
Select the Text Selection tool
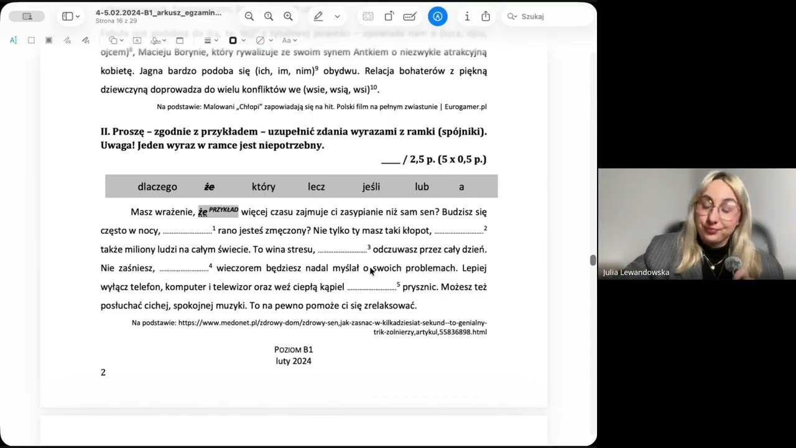click(x=13, y=40)
